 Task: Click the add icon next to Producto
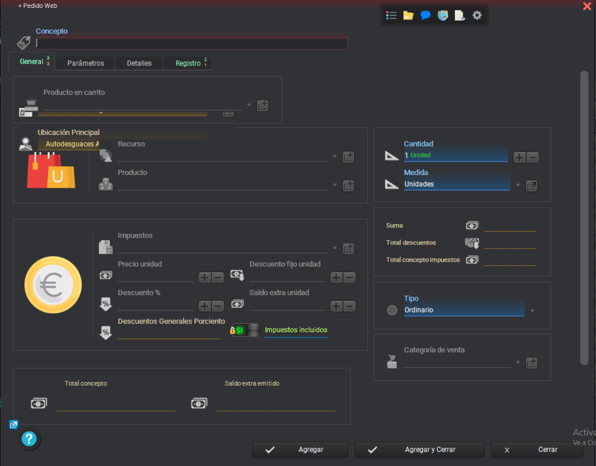[348, 186]
